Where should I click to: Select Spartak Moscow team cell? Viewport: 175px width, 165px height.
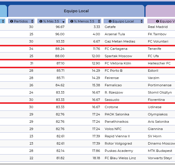(x=118, y=56)
